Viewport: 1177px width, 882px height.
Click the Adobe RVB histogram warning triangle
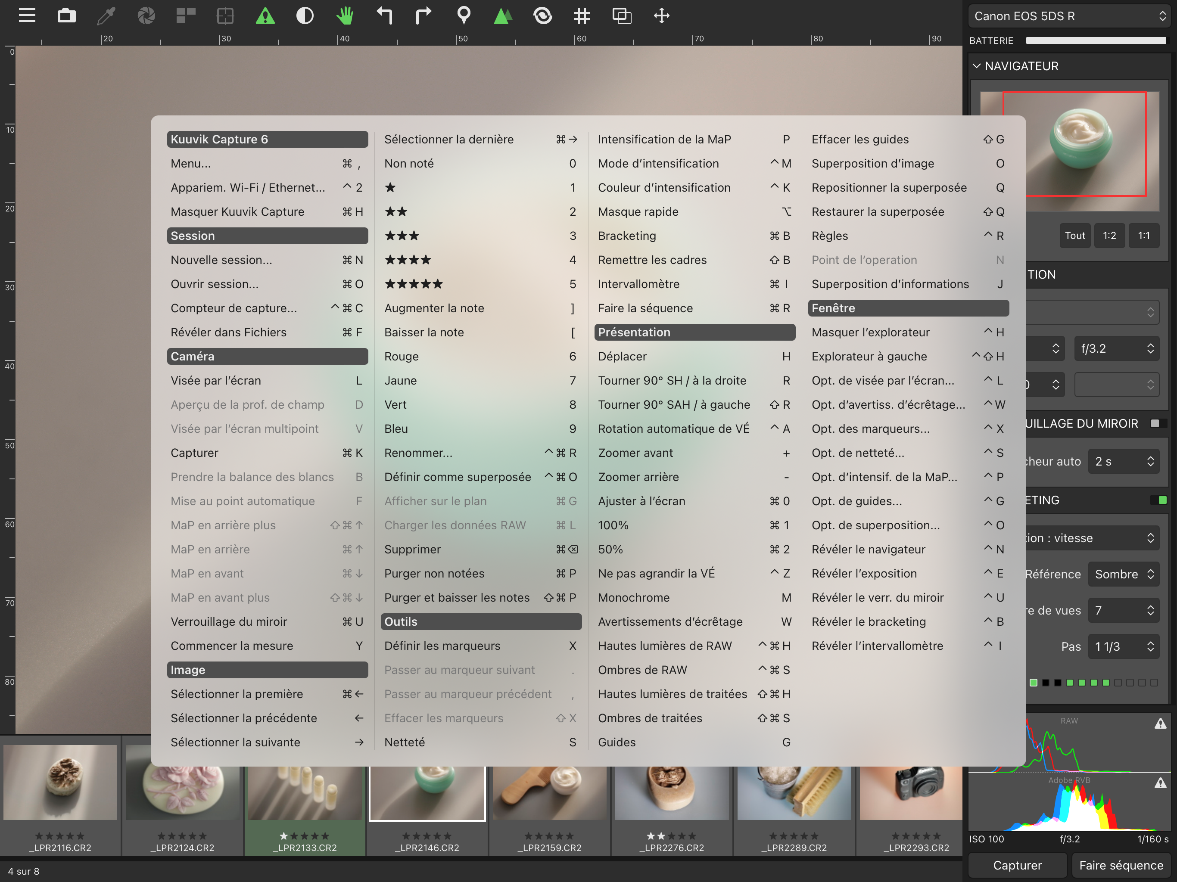click(x=1161, y=783)
